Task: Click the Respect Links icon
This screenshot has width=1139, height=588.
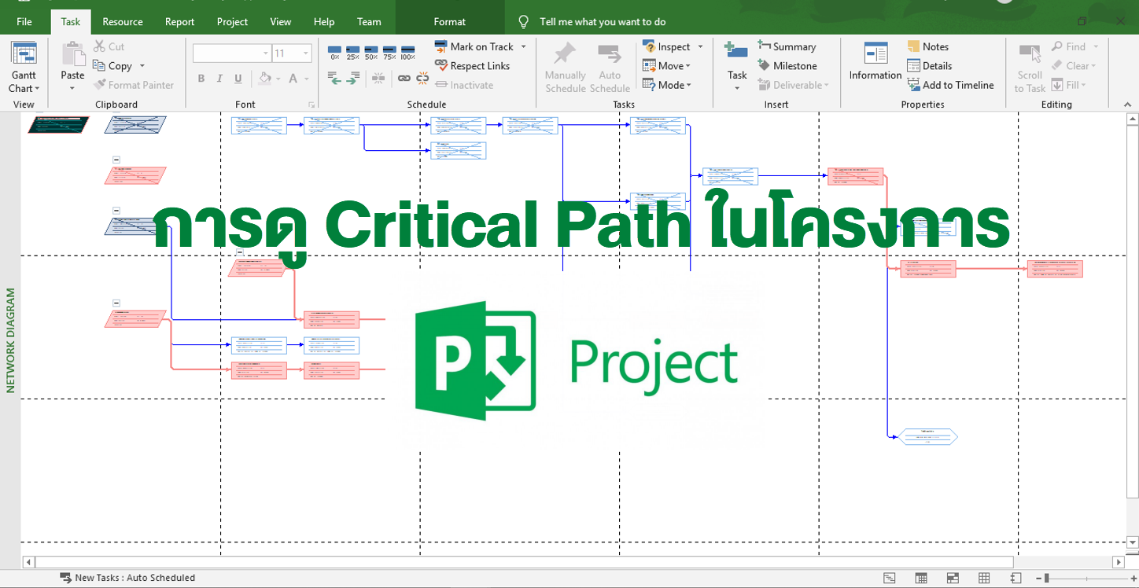Action: (477, 65)
